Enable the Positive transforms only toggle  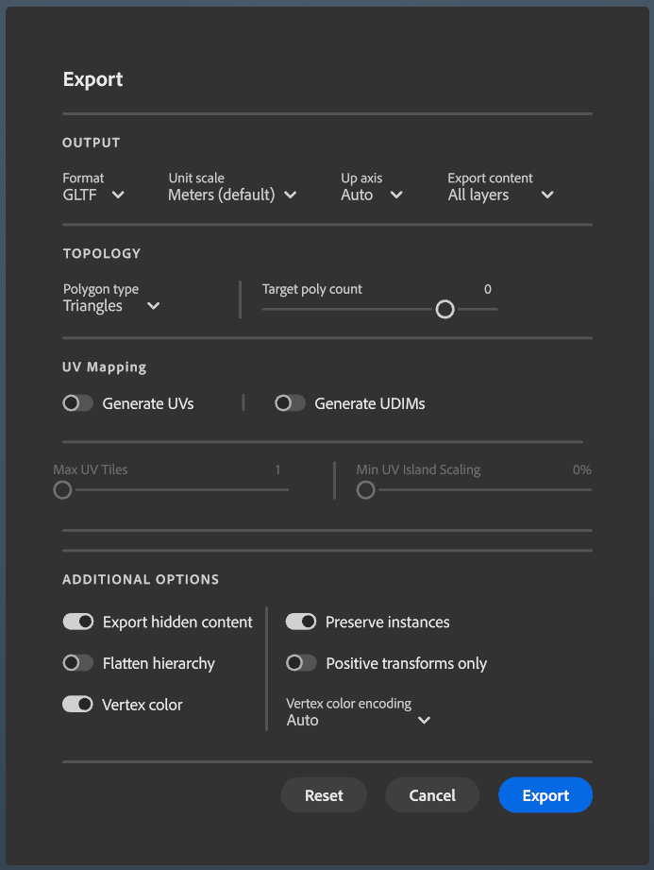[x=301, y=663]
